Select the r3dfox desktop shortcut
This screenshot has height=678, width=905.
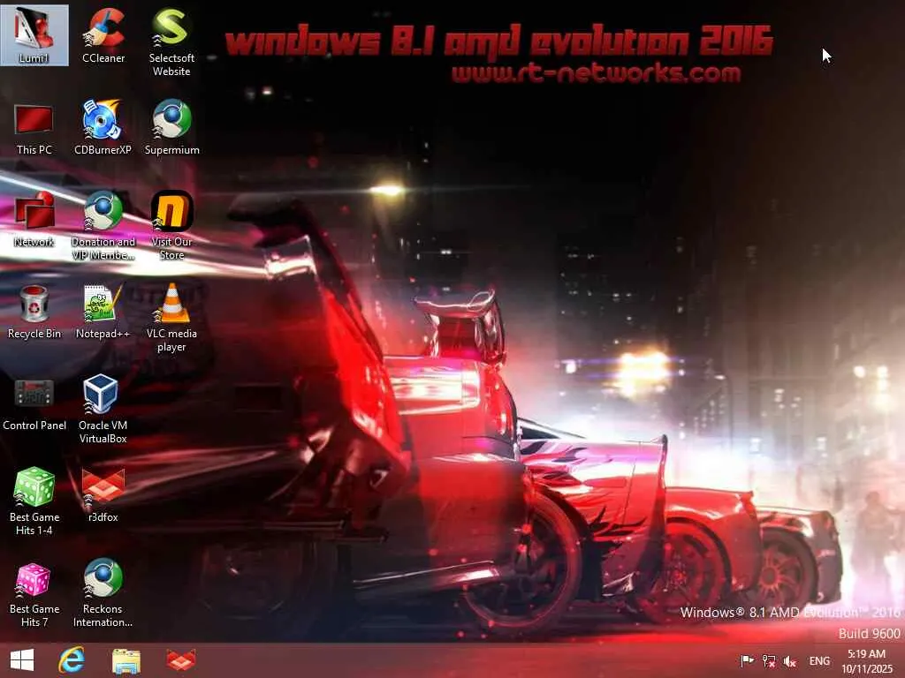pyautogui.click(x=103, y=496)
